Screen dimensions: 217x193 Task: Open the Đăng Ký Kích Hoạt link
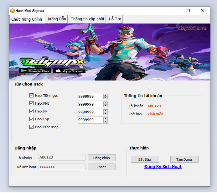pos(163,167)
